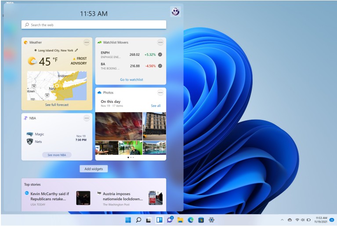Open the large blurry photo thumbnail
This screenshot has height=226, width=337.
tap(119, 126)
